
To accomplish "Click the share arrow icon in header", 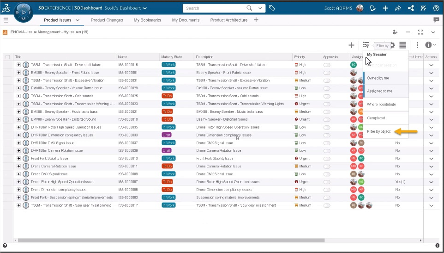I will [x=398, y=8].
